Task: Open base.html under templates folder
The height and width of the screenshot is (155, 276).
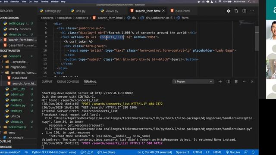Action: (x=19, y=78)
